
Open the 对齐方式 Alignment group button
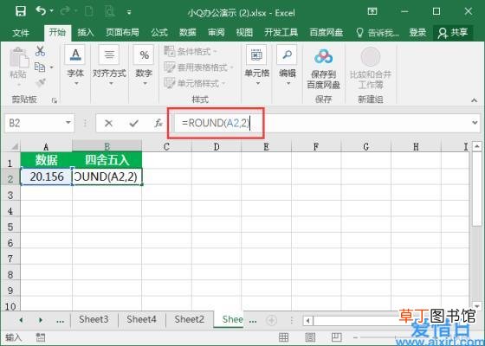coord(109,66)
